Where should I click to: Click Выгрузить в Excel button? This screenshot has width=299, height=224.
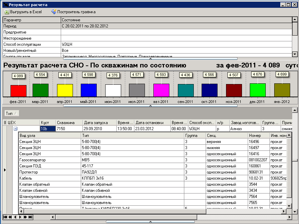pos(23,12)
